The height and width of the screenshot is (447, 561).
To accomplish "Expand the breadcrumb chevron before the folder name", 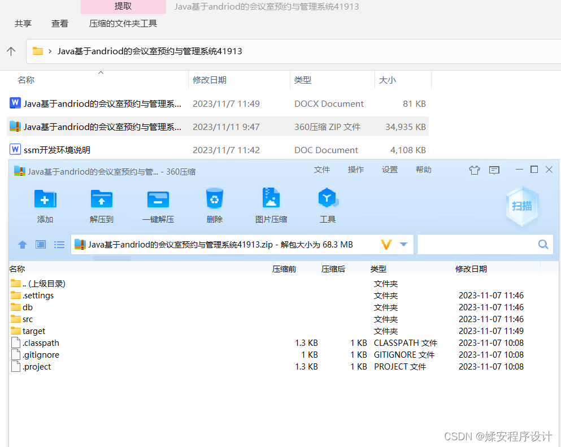I will pos(51,50).
